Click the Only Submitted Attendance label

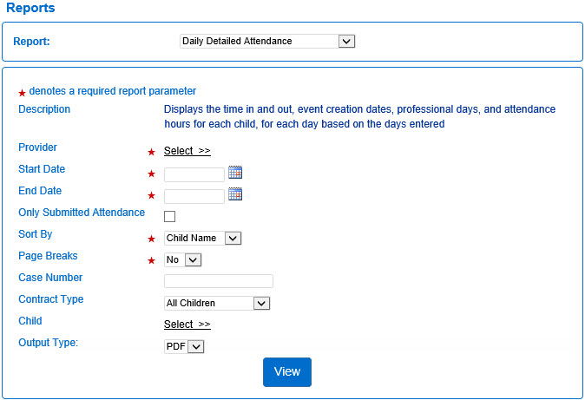coord(82,213)
